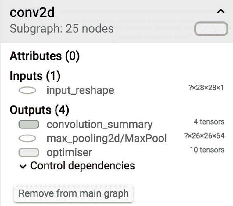The height and width of the screenshot is (206, 233).
Task: Click the Outputs (4) heading
Action: click(x=40, y=110)
